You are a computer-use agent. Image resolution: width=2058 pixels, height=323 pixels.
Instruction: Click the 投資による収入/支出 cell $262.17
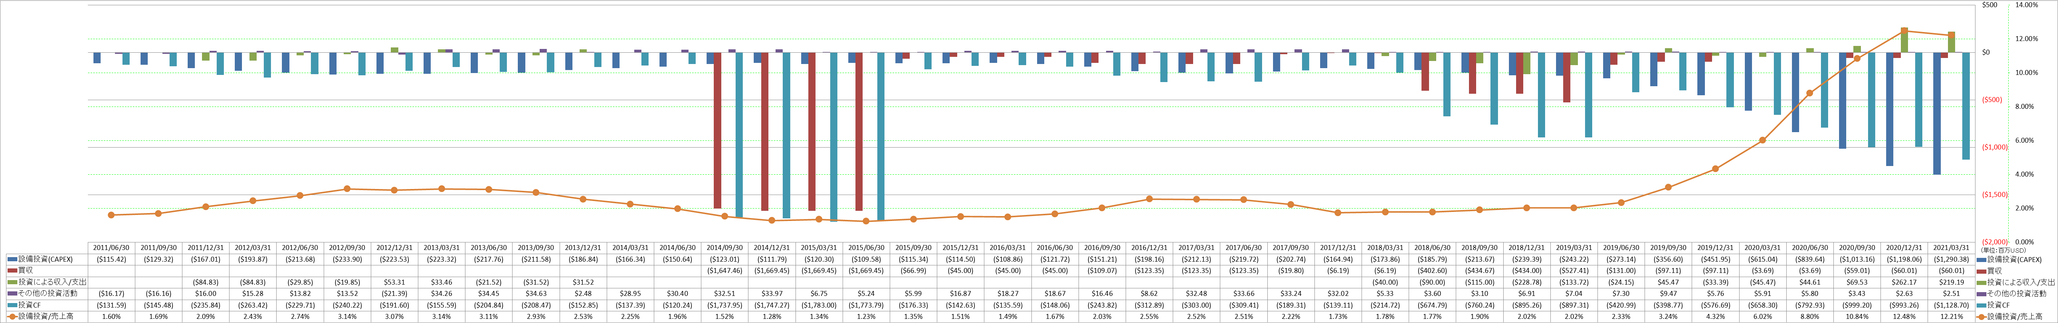1905,282
